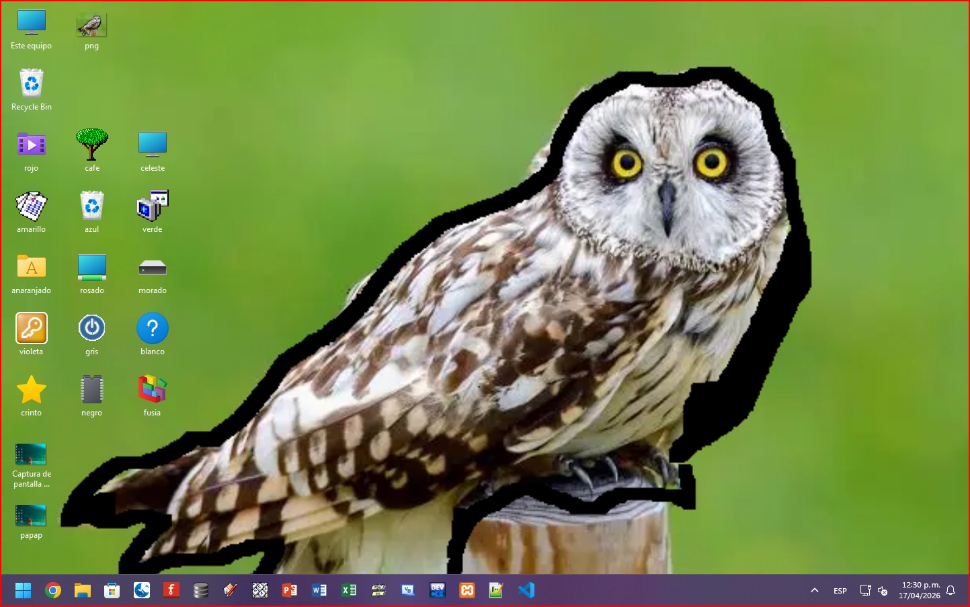Select the 'negro' chip icon
The width and height of the screenshot is (970, 607).
point(92,389)
